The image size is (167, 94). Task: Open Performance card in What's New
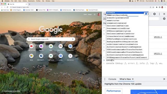(x=114, y=91)
